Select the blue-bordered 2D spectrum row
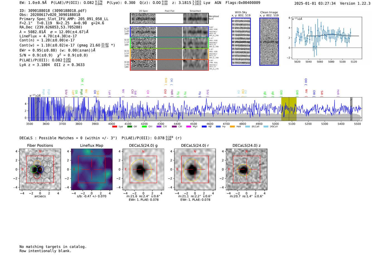Screen dimensions: 390x266 [169, 32]
